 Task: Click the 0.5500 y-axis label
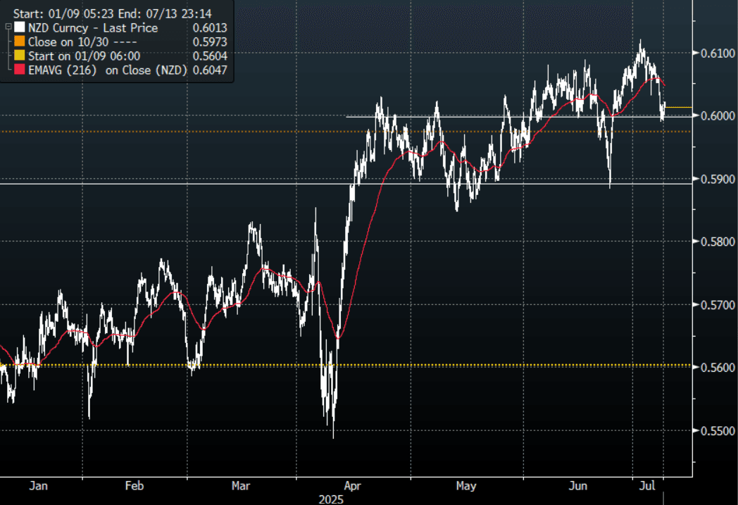pos(718,430)
